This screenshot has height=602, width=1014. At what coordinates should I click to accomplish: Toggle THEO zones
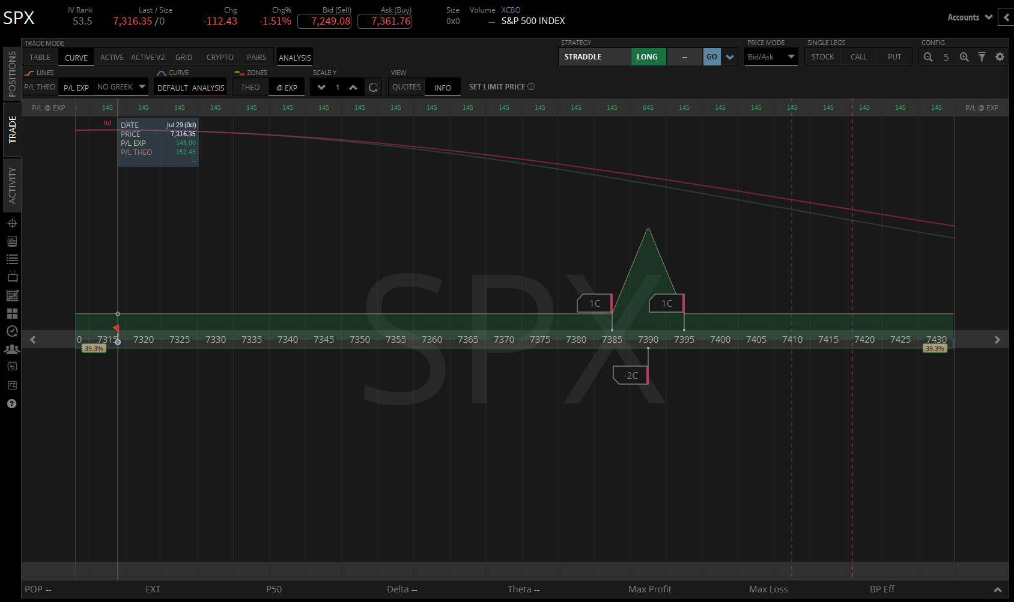click(x=250, y=87)
